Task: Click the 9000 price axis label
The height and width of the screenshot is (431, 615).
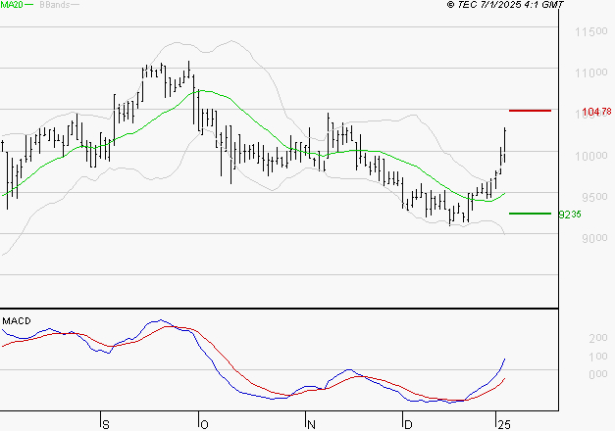Action: click(594, 238)
